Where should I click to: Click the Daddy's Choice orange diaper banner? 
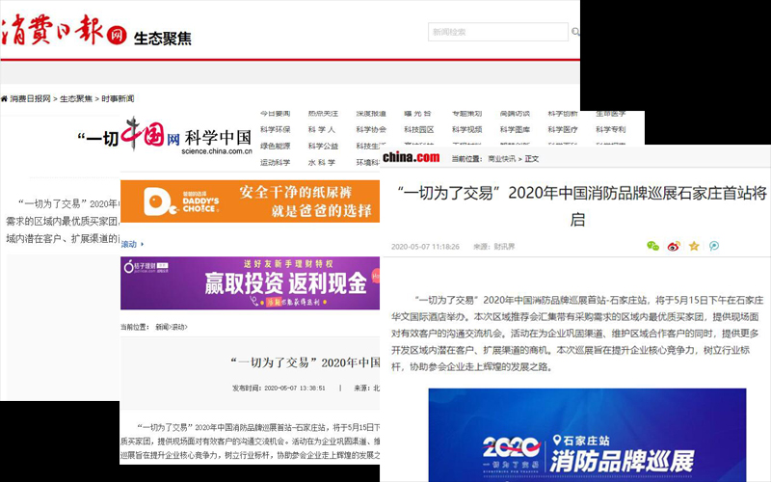pos(251,202)
